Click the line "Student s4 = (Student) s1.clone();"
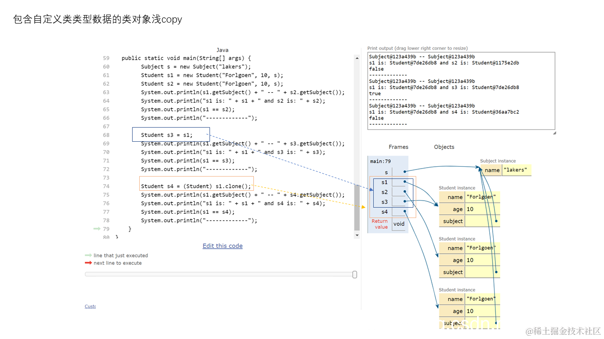Screen dimensions: 604x339 tap(196, 186)
